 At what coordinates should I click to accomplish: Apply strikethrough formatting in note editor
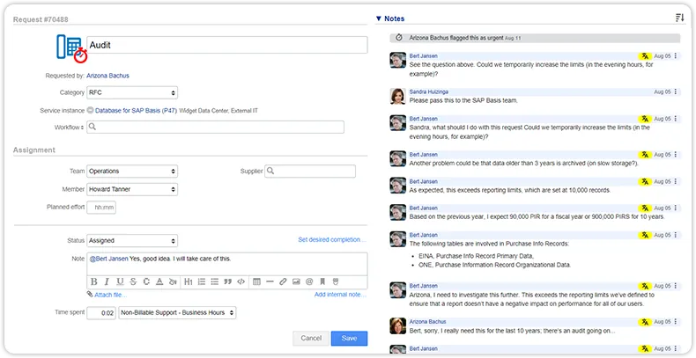click(133, 281)
